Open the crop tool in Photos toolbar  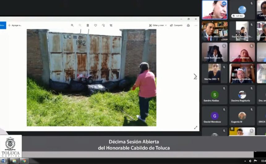click(111, 25)
